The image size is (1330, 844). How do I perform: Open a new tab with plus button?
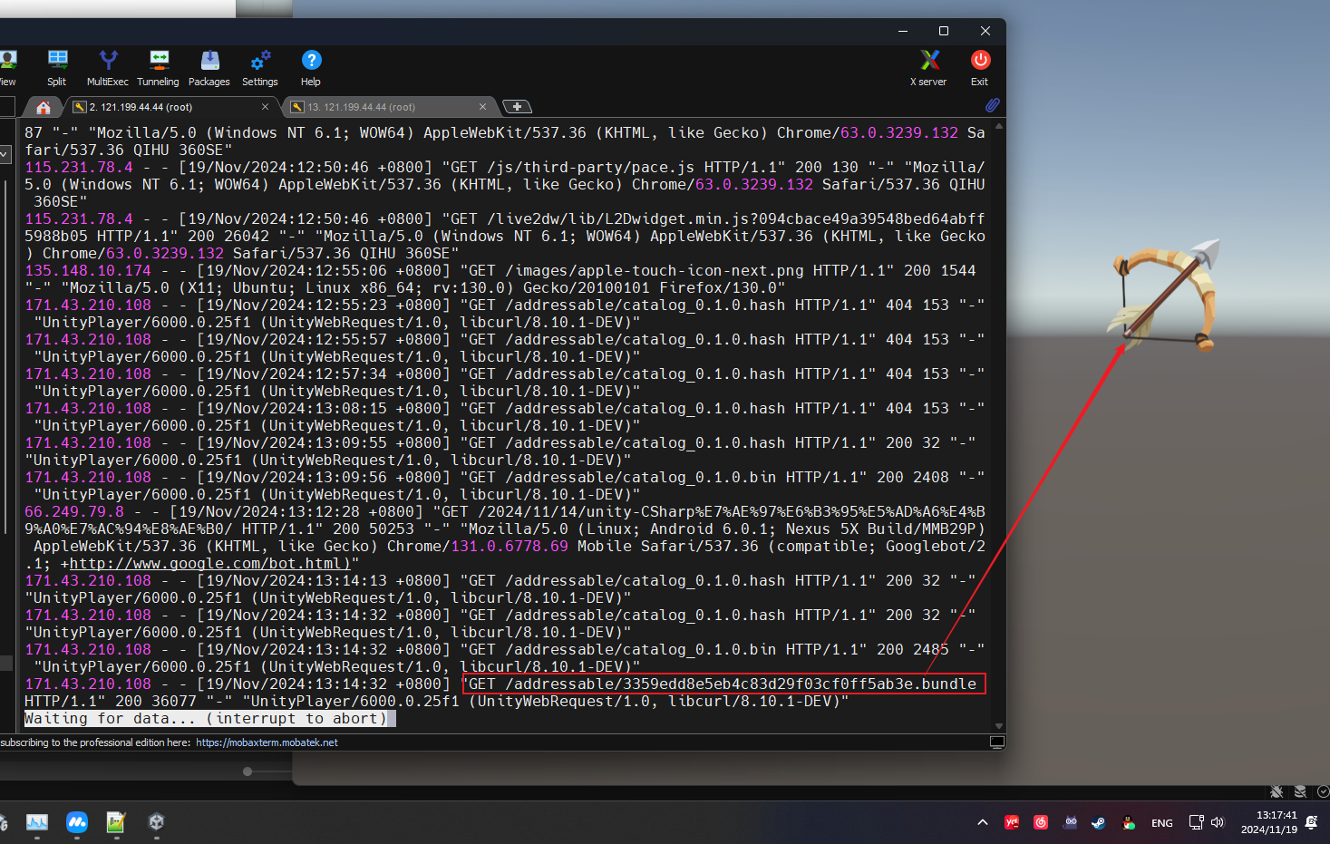(x=517, y=107)
